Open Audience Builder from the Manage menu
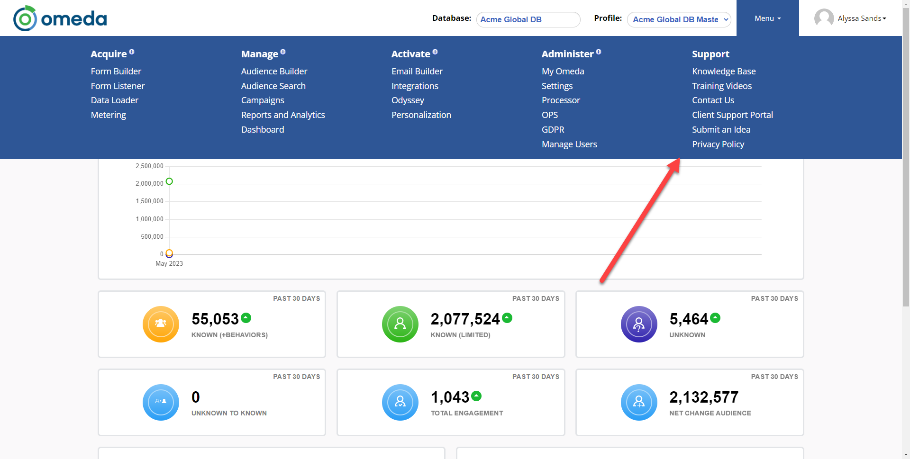The width and height of the screenshot is (910, 459). coord(274,72)
